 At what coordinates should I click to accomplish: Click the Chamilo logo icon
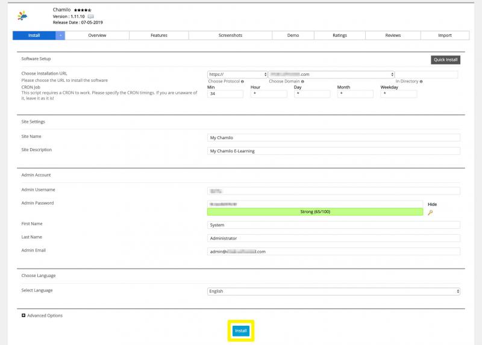[22, 16]
